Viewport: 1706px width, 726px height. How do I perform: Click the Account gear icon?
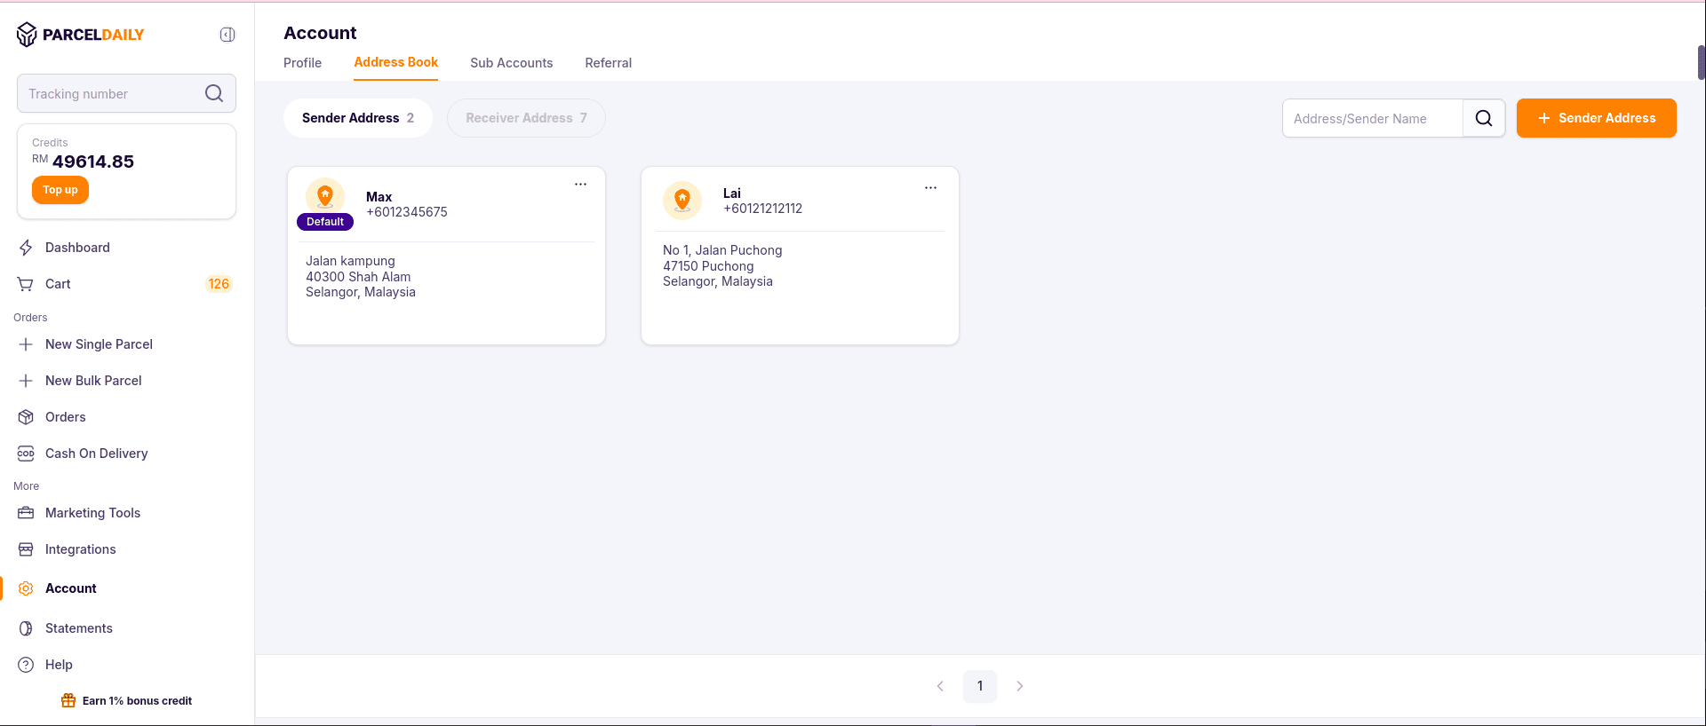pos(26,588)
